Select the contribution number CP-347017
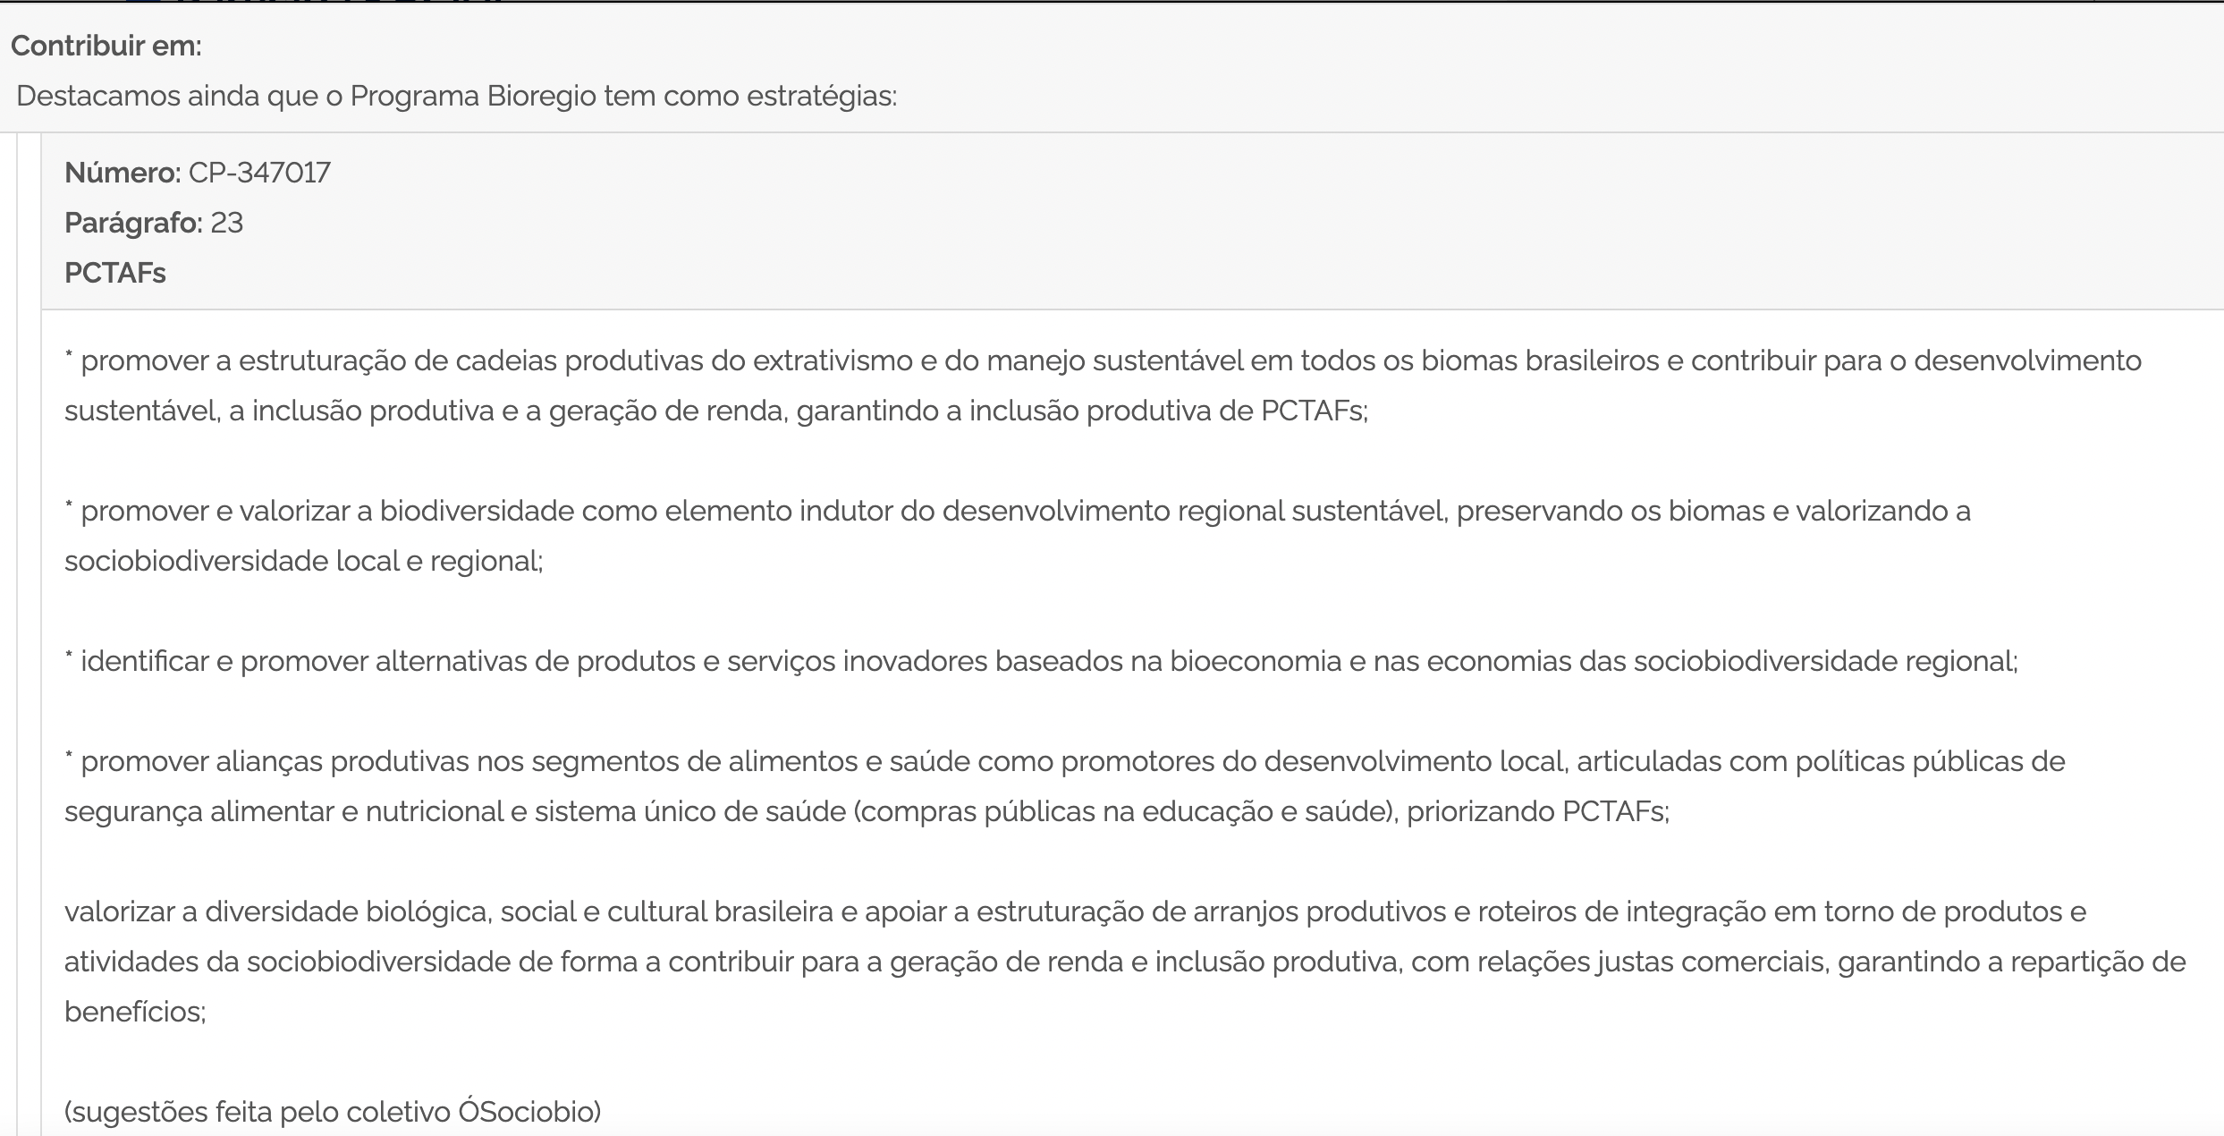The width and height of the screenshot is (2224, 1136). 259,173
